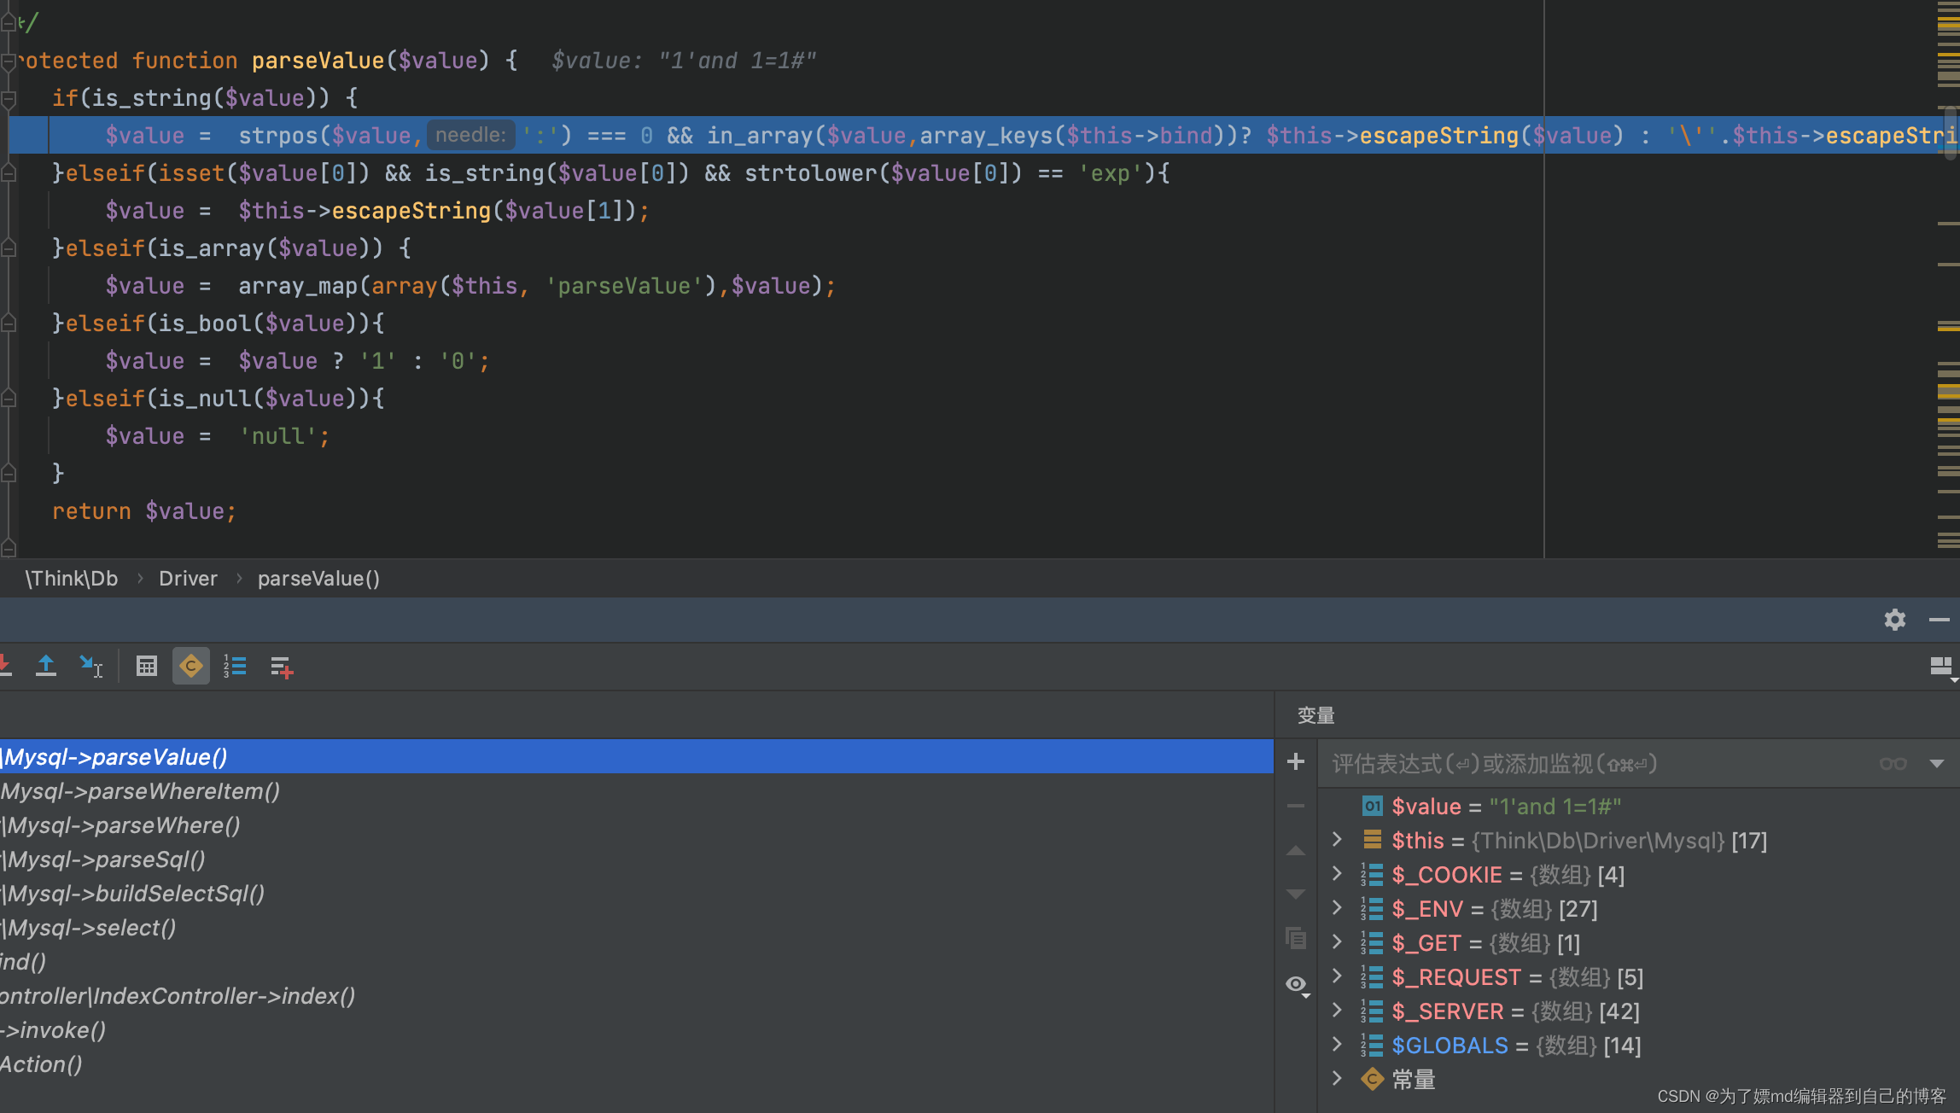Click the Driver breadcrumb
The image size is (1960, 1113).
click(188, 579)
